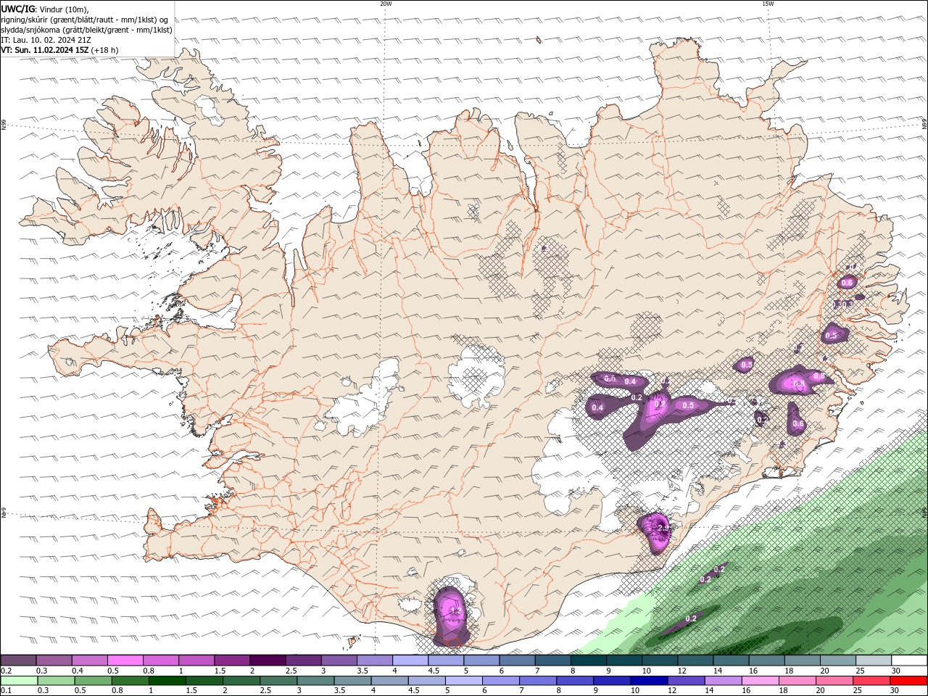The width and height of the screenshot is (928, 696).
Task: Click the '20W' longitude label
Action: 386,4
